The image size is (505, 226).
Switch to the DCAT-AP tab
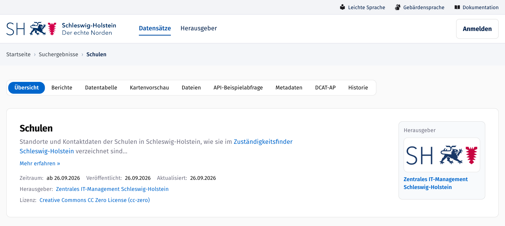click(x=325, y=88)
